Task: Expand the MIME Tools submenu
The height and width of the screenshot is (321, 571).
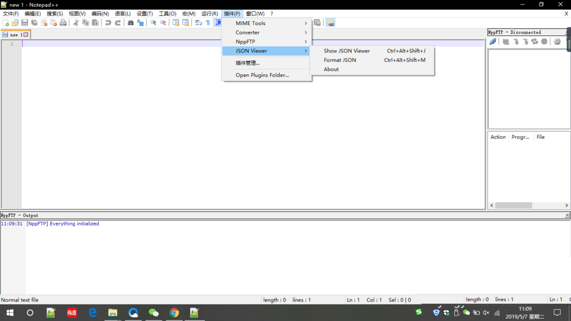Action: coord(267,23)
